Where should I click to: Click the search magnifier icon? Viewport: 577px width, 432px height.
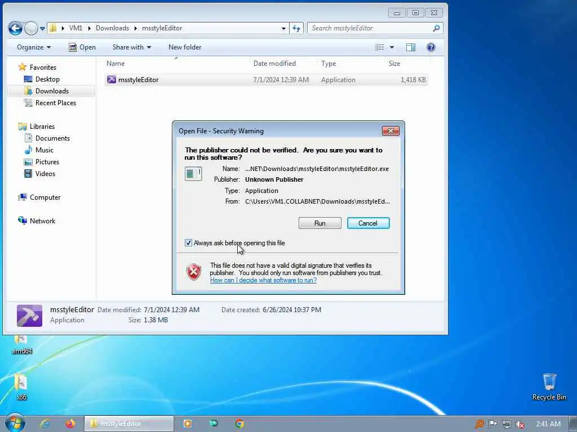click(x=437, y=28)
